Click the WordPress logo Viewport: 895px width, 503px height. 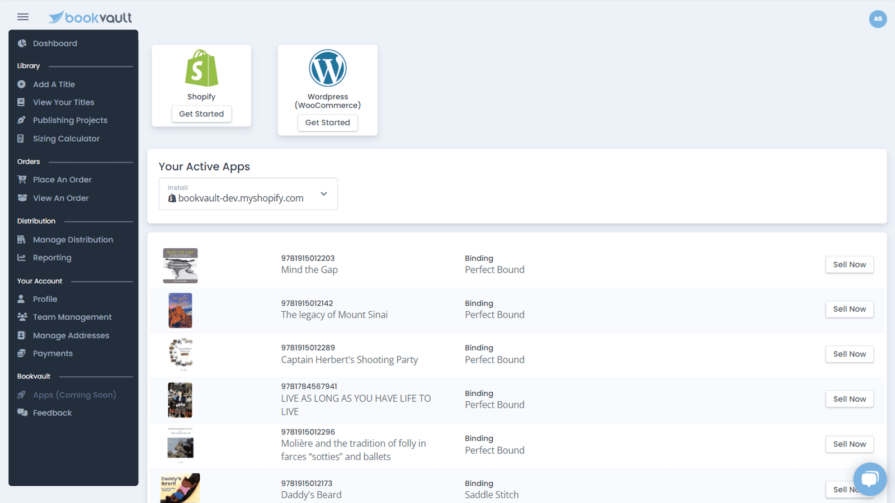pos(327,67)
